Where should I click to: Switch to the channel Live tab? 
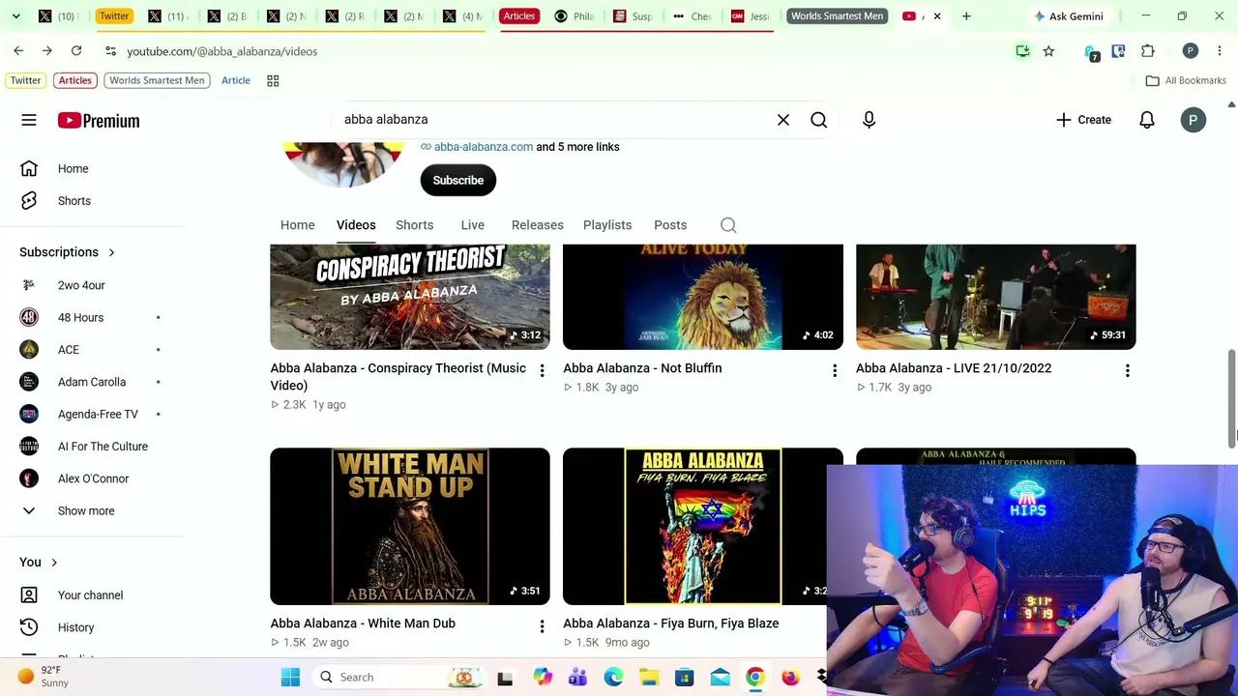(x=473, y=225)
